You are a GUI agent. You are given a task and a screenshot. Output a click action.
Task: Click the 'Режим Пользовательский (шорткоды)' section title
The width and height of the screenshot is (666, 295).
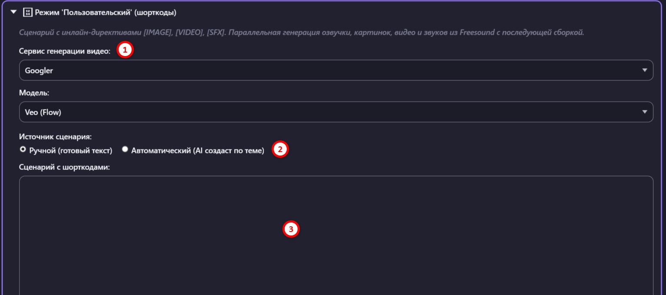pyautogui.click(x=106, y=13)
